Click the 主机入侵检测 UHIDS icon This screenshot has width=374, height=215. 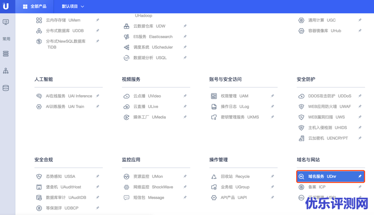301,128
